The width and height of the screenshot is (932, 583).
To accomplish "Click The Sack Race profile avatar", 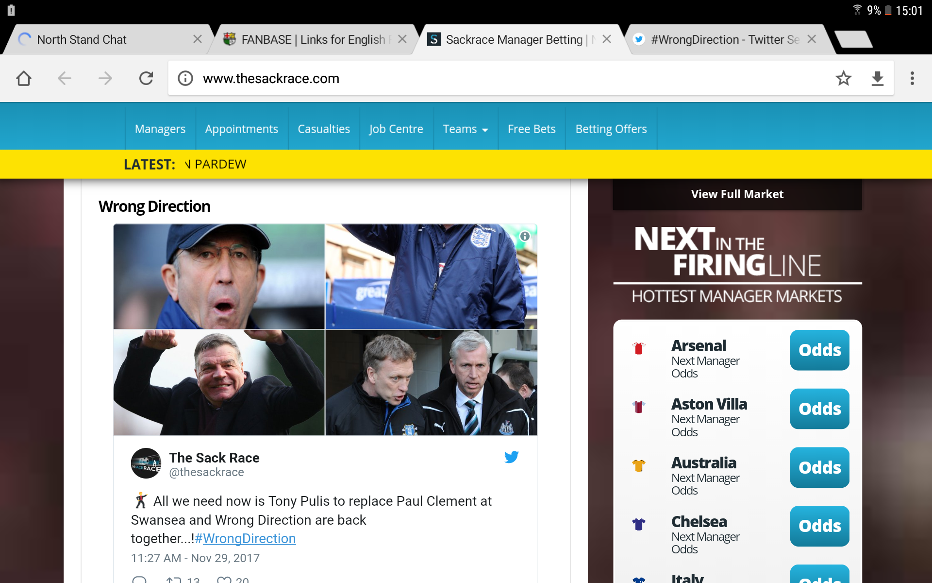I will tap(146, 463).
